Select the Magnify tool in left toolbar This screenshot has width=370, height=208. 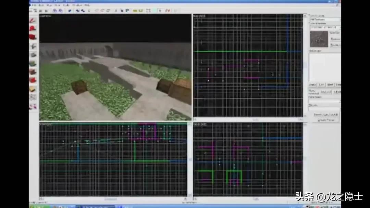pos(33,29)
